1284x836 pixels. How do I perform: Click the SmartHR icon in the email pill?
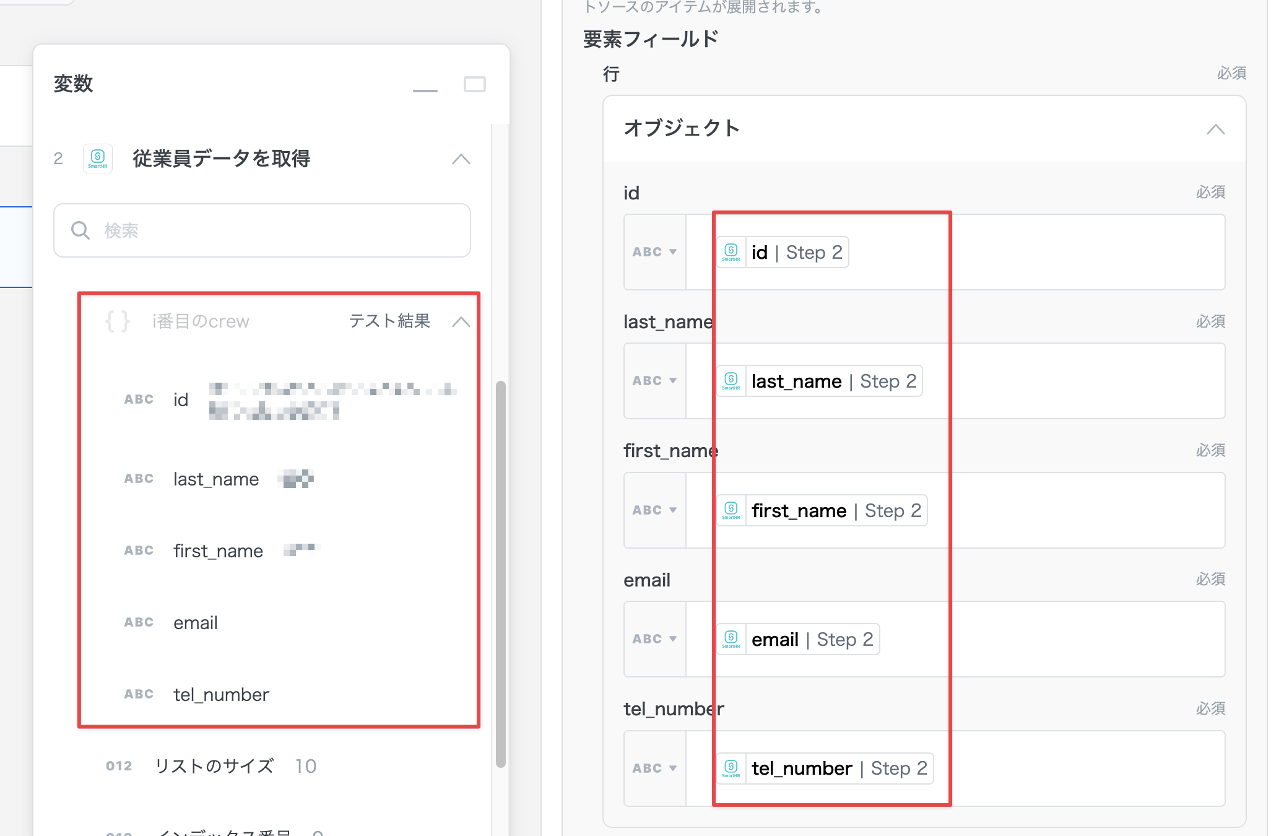click(x=731, y=639)
